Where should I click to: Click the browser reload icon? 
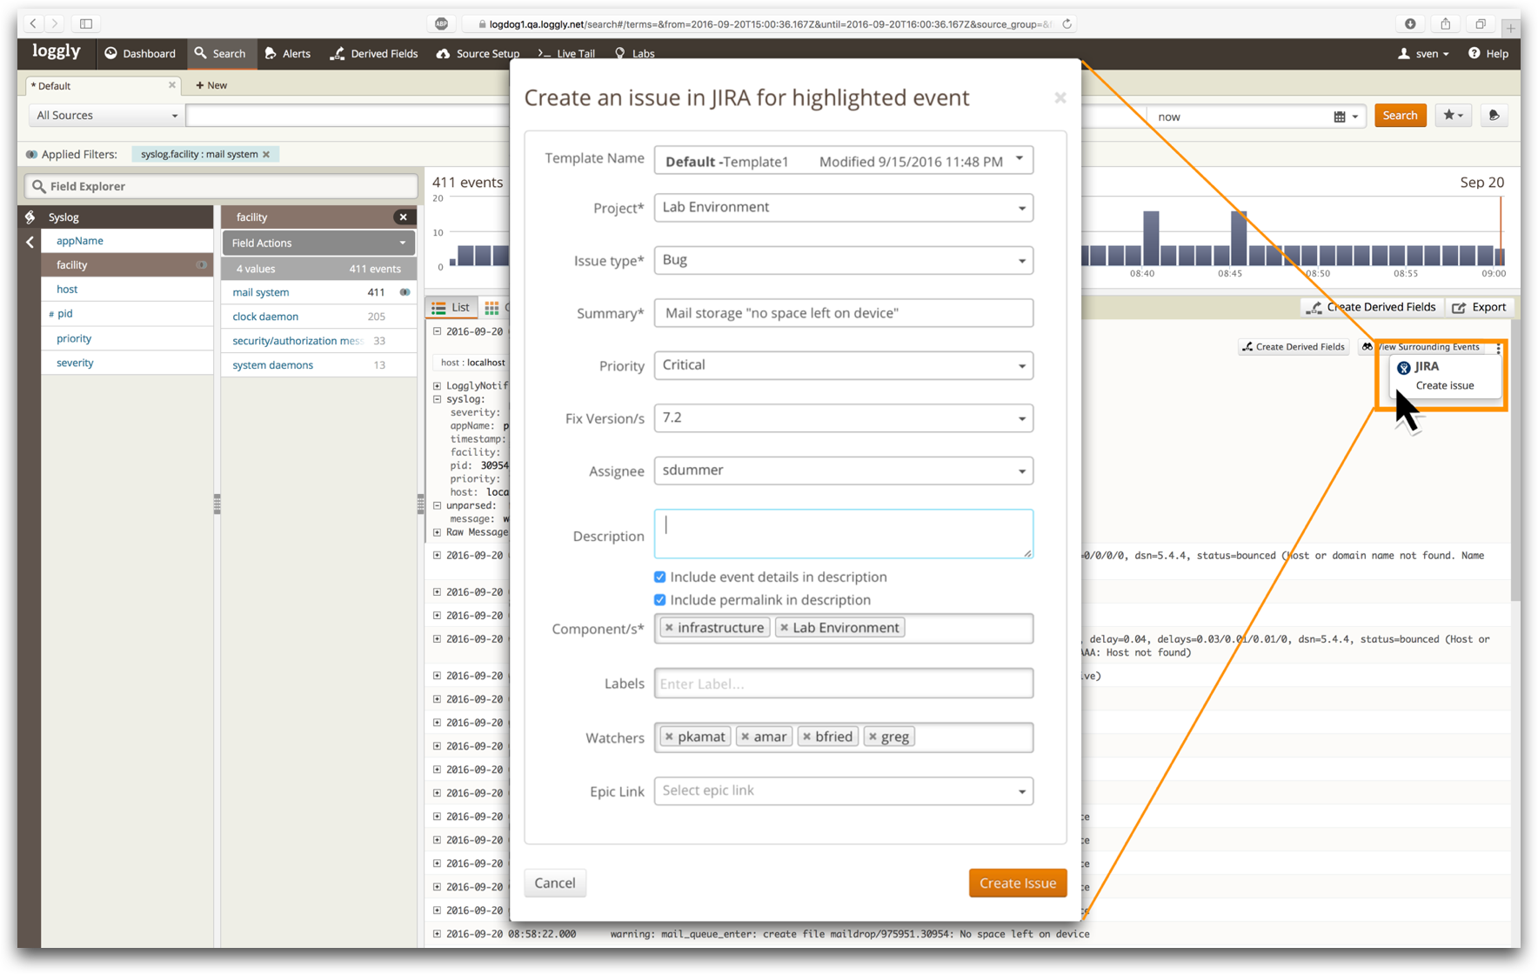(x=1067, y=24)
